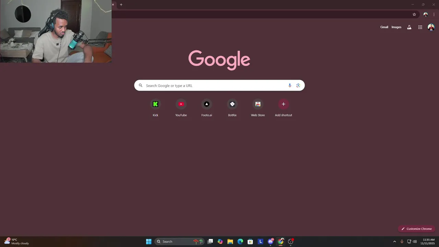Open volume control in the system tray
This screenshot has height=247, width=439.
[415, 242]
